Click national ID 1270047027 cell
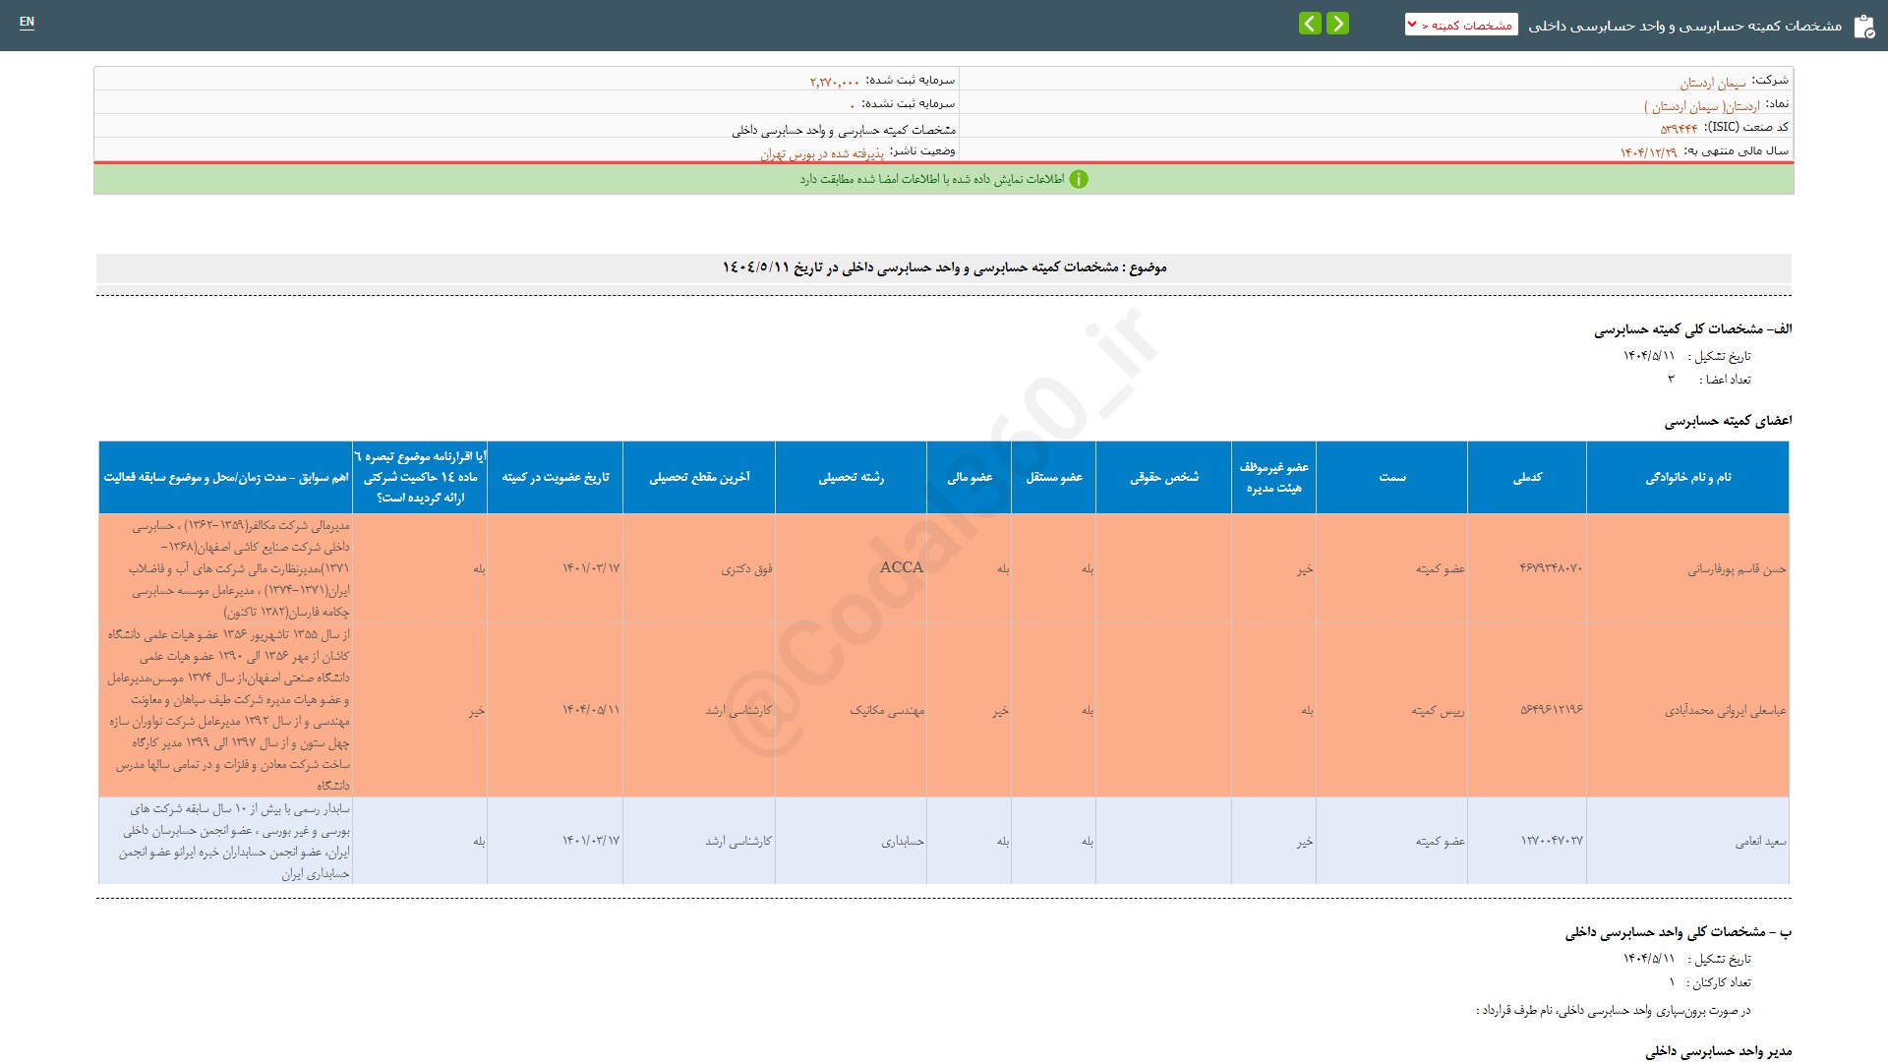The image size is (1888, 1062). [x=1552, y=841]
